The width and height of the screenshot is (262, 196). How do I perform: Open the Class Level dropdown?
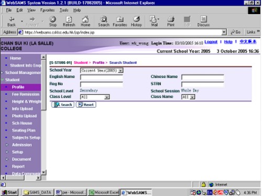pyautogui.click(x=95, y=97)
